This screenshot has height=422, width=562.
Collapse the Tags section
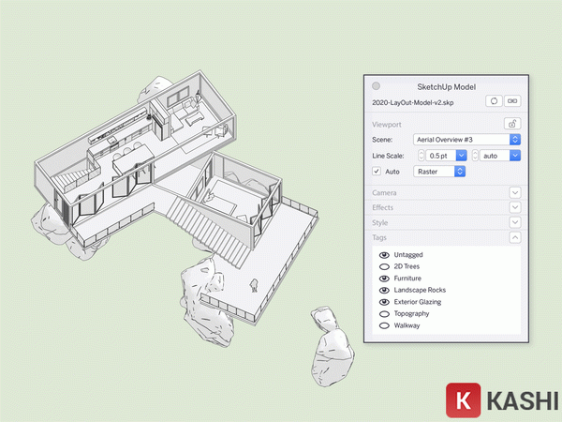click(x=514, y=238)
